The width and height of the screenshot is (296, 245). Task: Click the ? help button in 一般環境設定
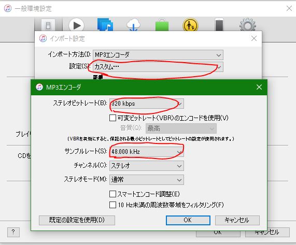tap(13, 232)
